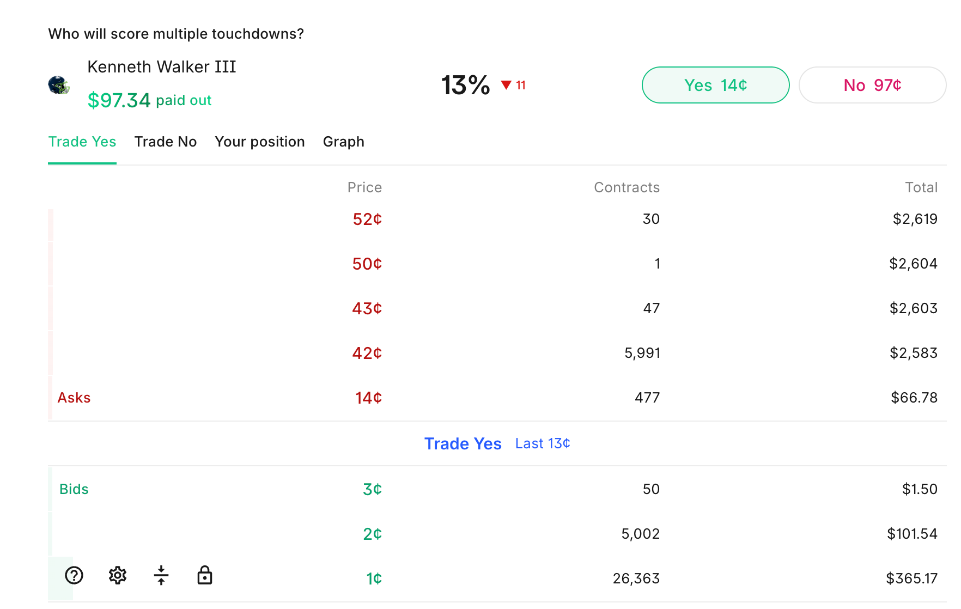This screenshot has height=609, width=961.
Task: Click the Last 13¢ price link
Action: coord(543,443)
